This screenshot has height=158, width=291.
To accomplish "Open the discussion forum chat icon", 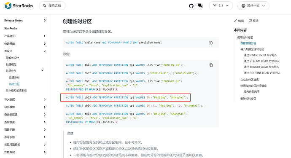I will [x=200, y=6].
